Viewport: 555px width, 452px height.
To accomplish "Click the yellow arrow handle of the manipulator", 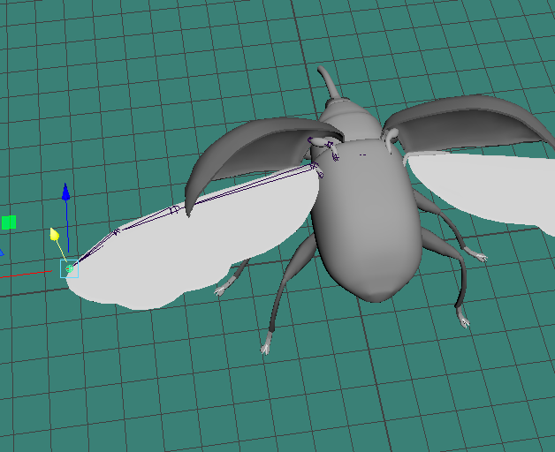I will [55, 234].
